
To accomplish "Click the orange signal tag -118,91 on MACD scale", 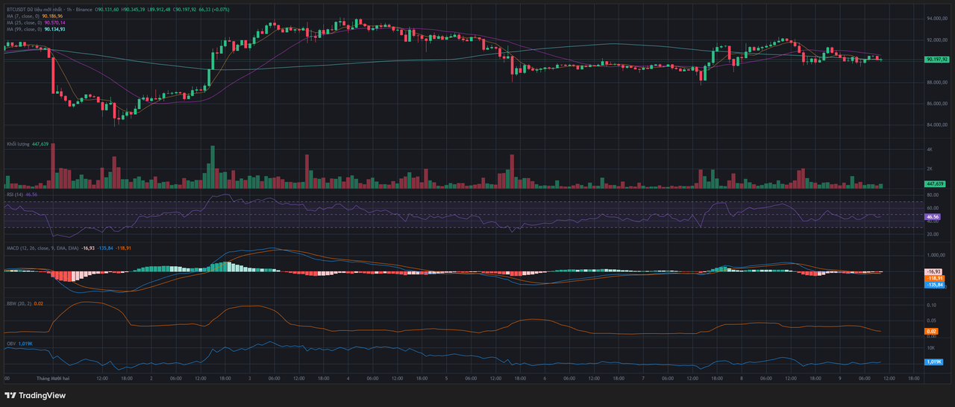I will [935, 278].
